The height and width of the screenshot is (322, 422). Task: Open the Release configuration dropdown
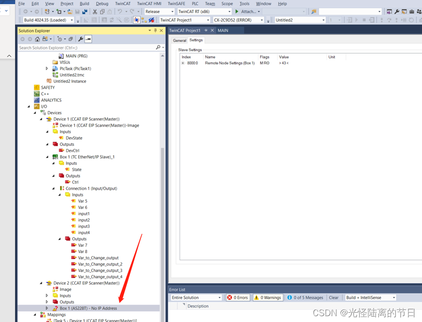tap(173, 12)
